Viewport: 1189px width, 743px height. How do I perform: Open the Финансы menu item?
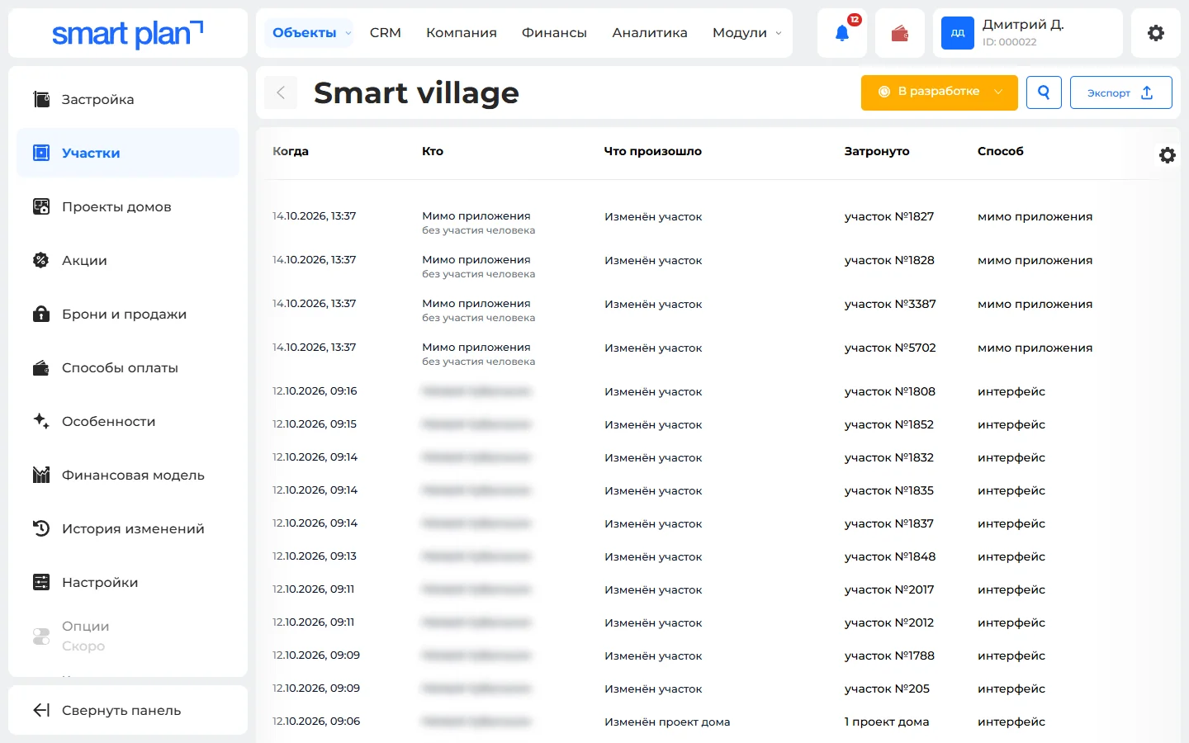(x=554, y=33)
